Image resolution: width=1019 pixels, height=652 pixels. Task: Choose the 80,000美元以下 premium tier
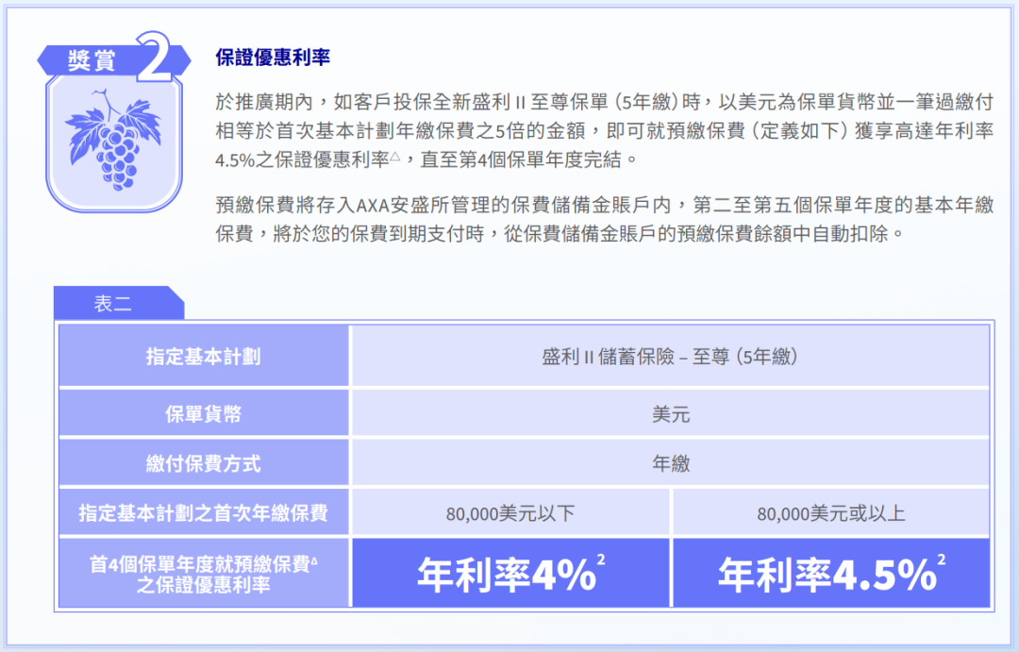click(510, 514)
